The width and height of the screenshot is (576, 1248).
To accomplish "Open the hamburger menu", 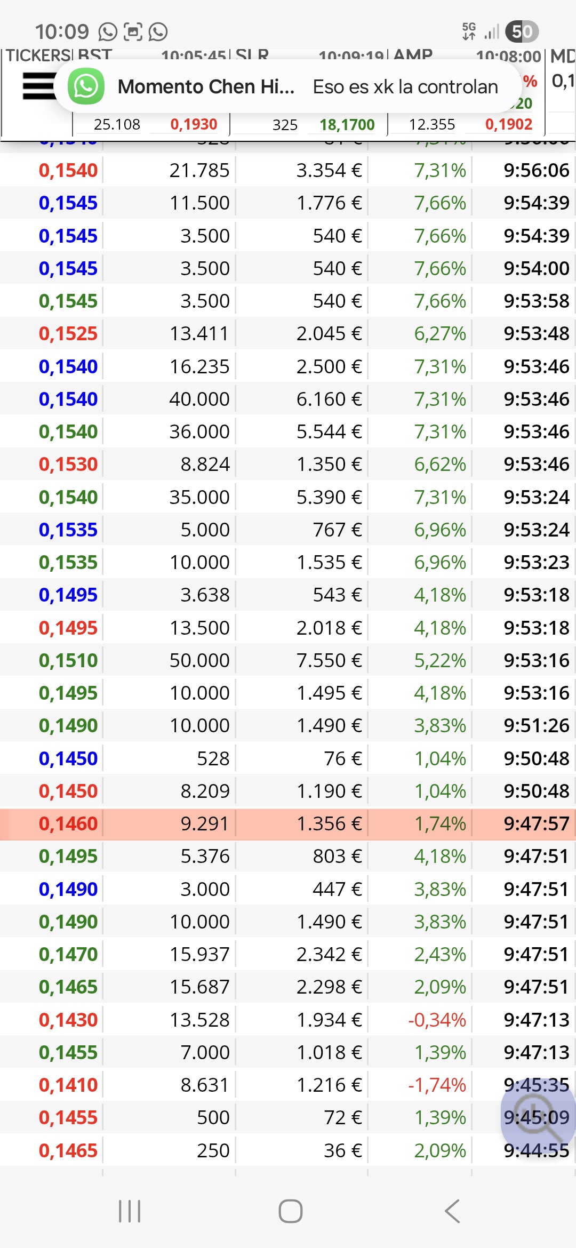I will 38,86.
